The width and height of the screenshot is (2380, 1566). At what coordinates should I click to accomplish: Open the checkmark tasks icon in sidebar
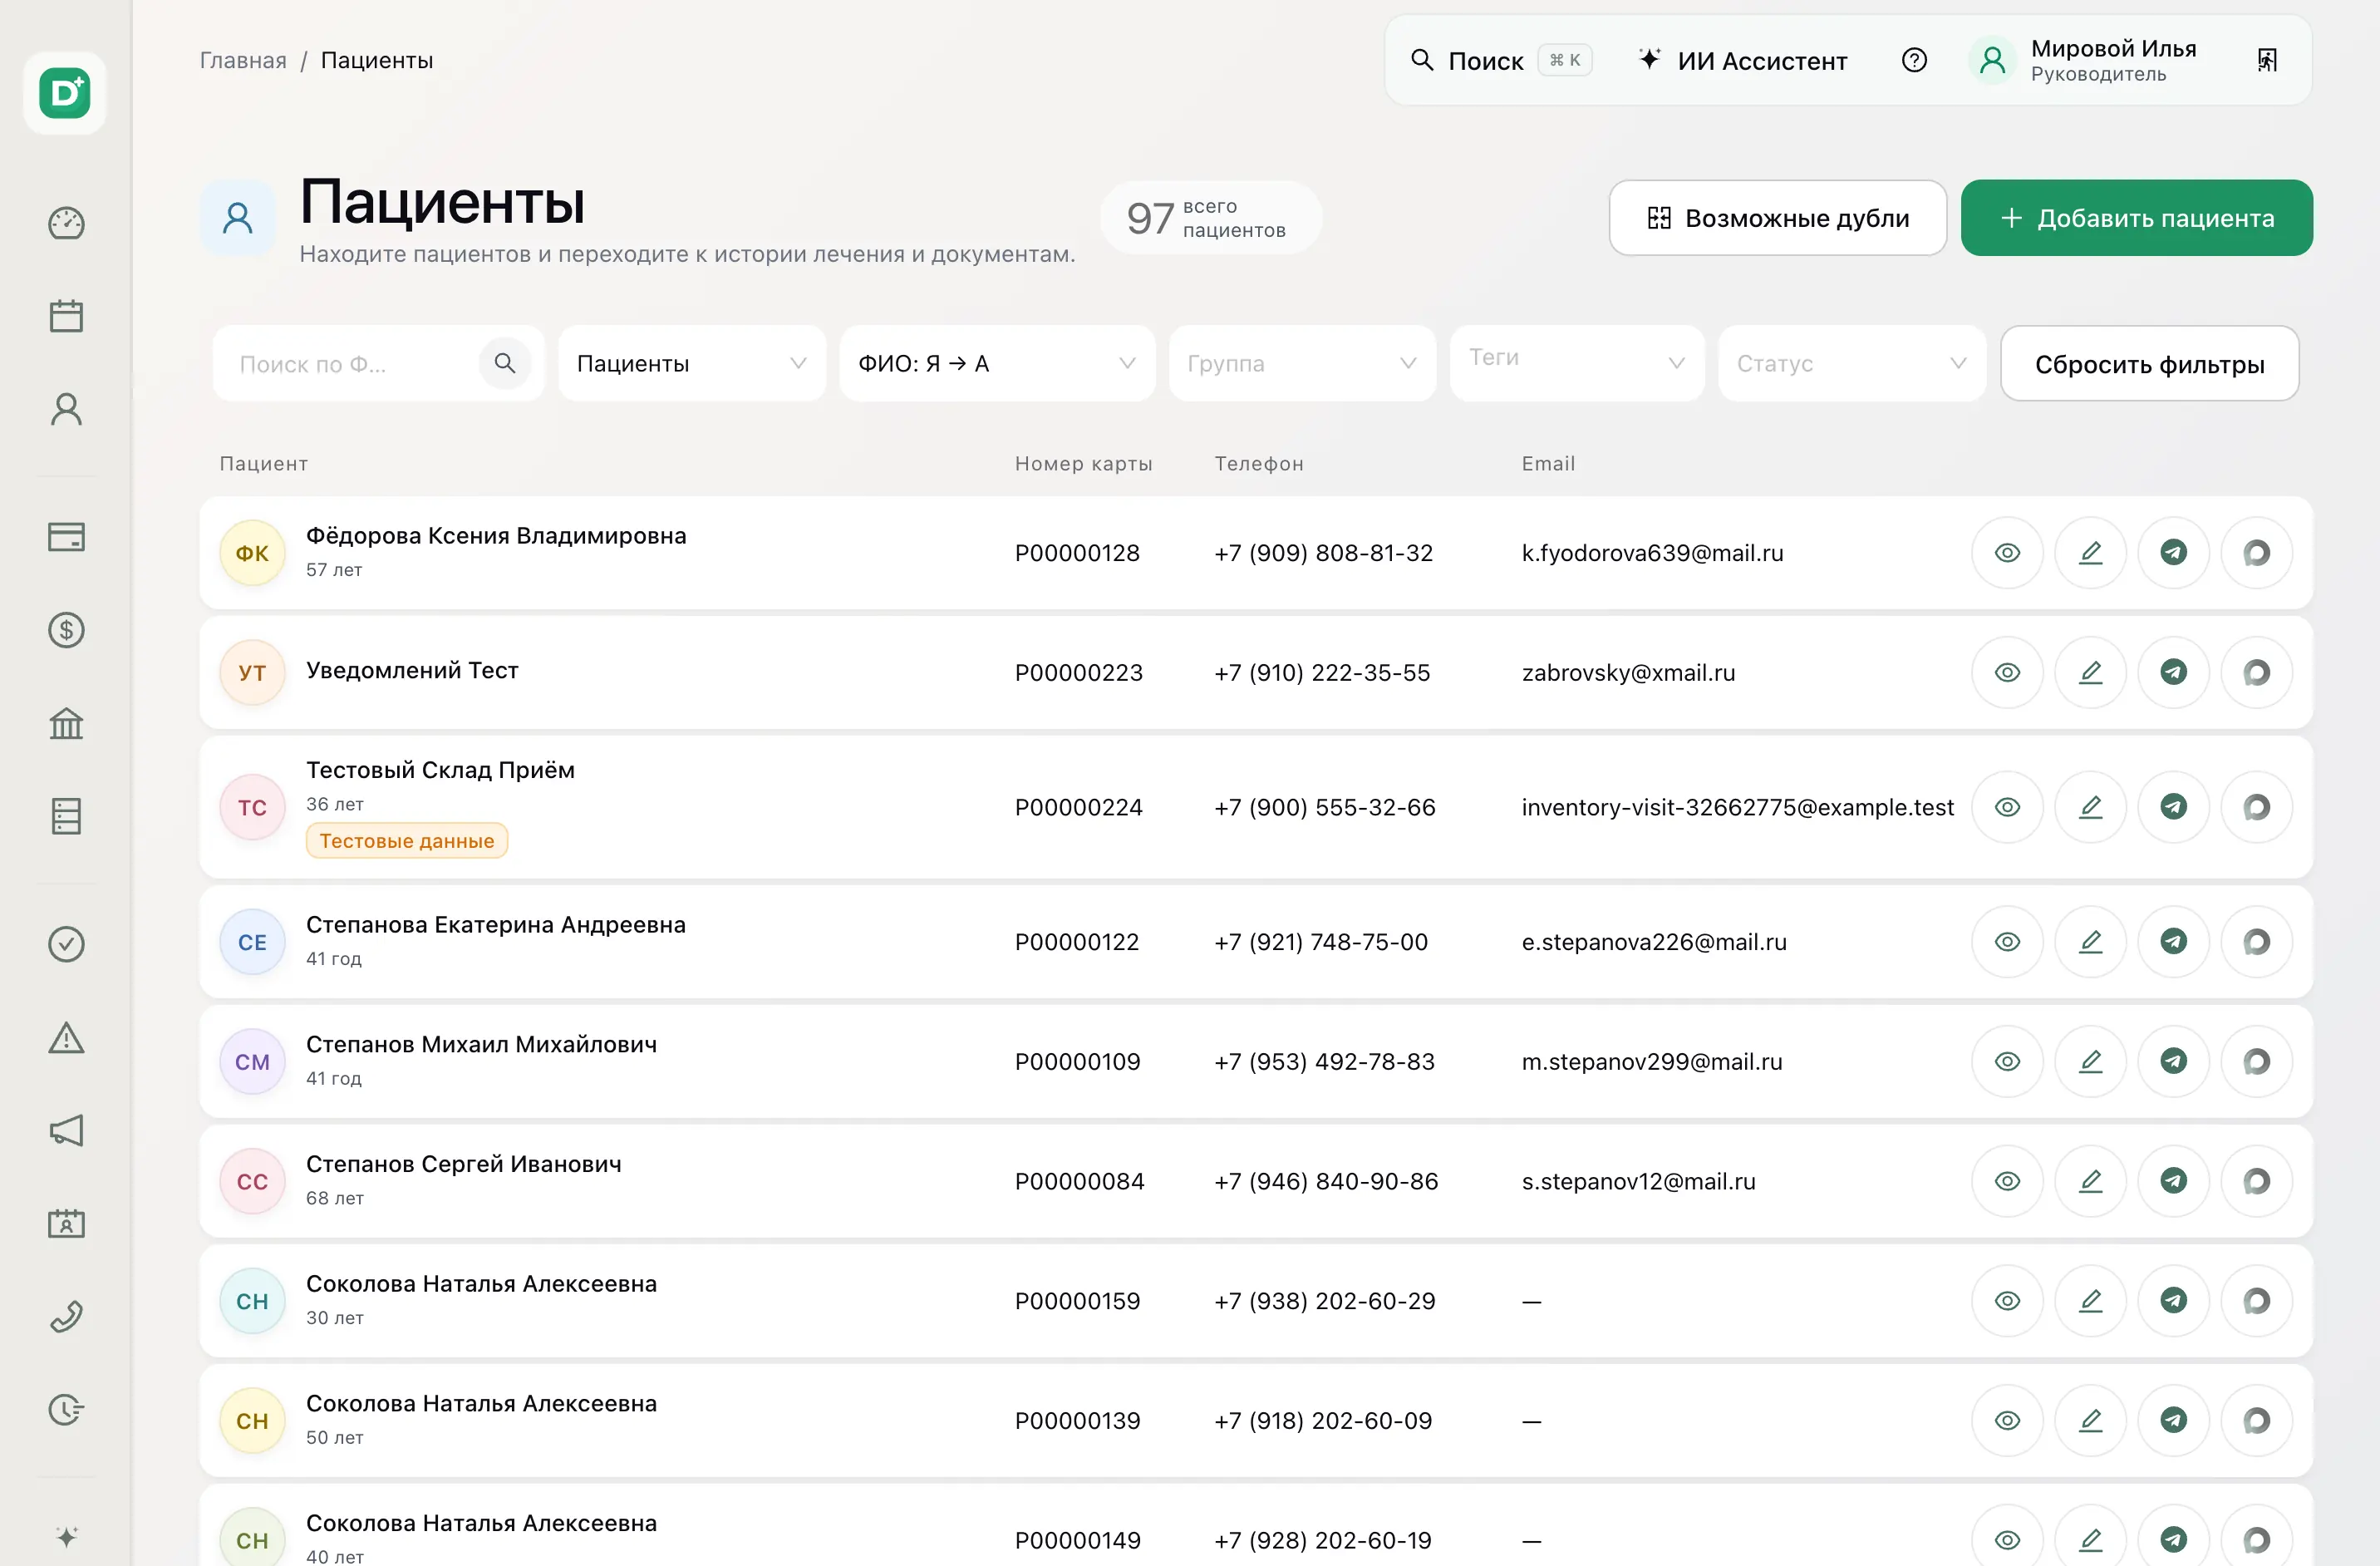click(x=66, y=944)
